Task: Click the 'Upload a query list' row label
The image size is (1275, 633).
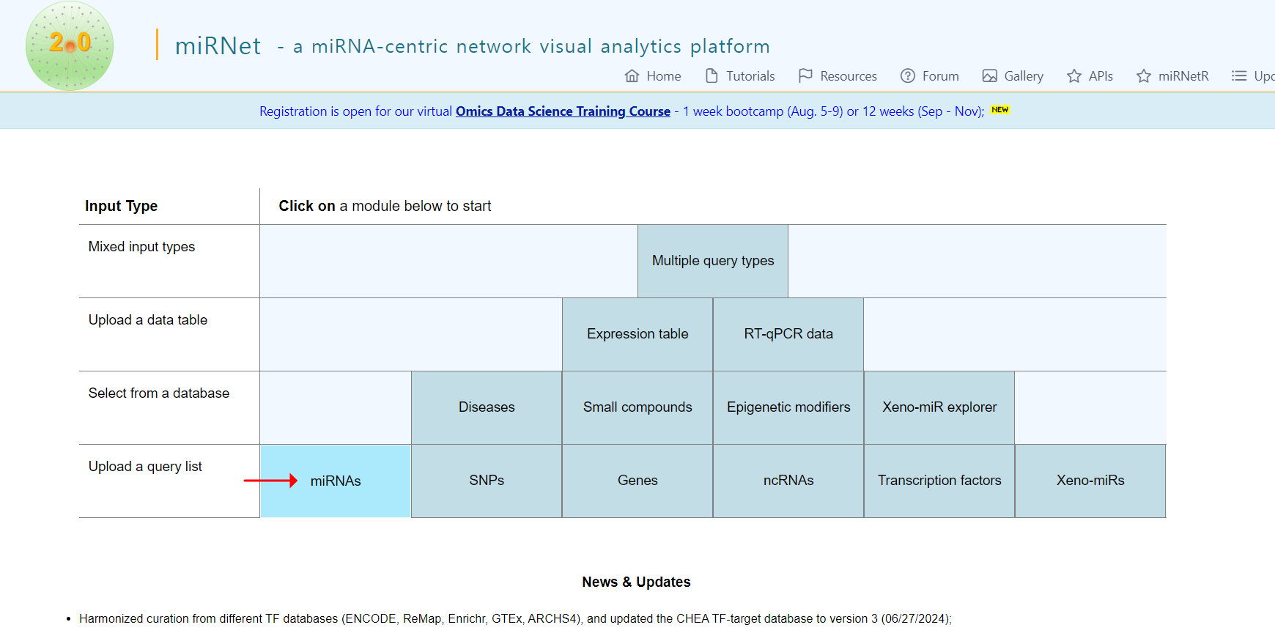Action: 145,467
